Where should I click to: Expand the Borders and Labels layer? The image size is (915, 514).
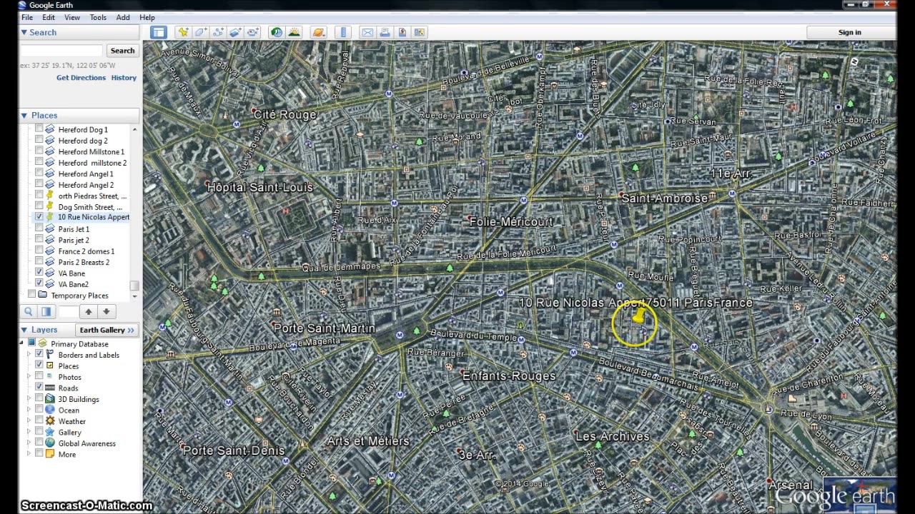tap(29, 355)
